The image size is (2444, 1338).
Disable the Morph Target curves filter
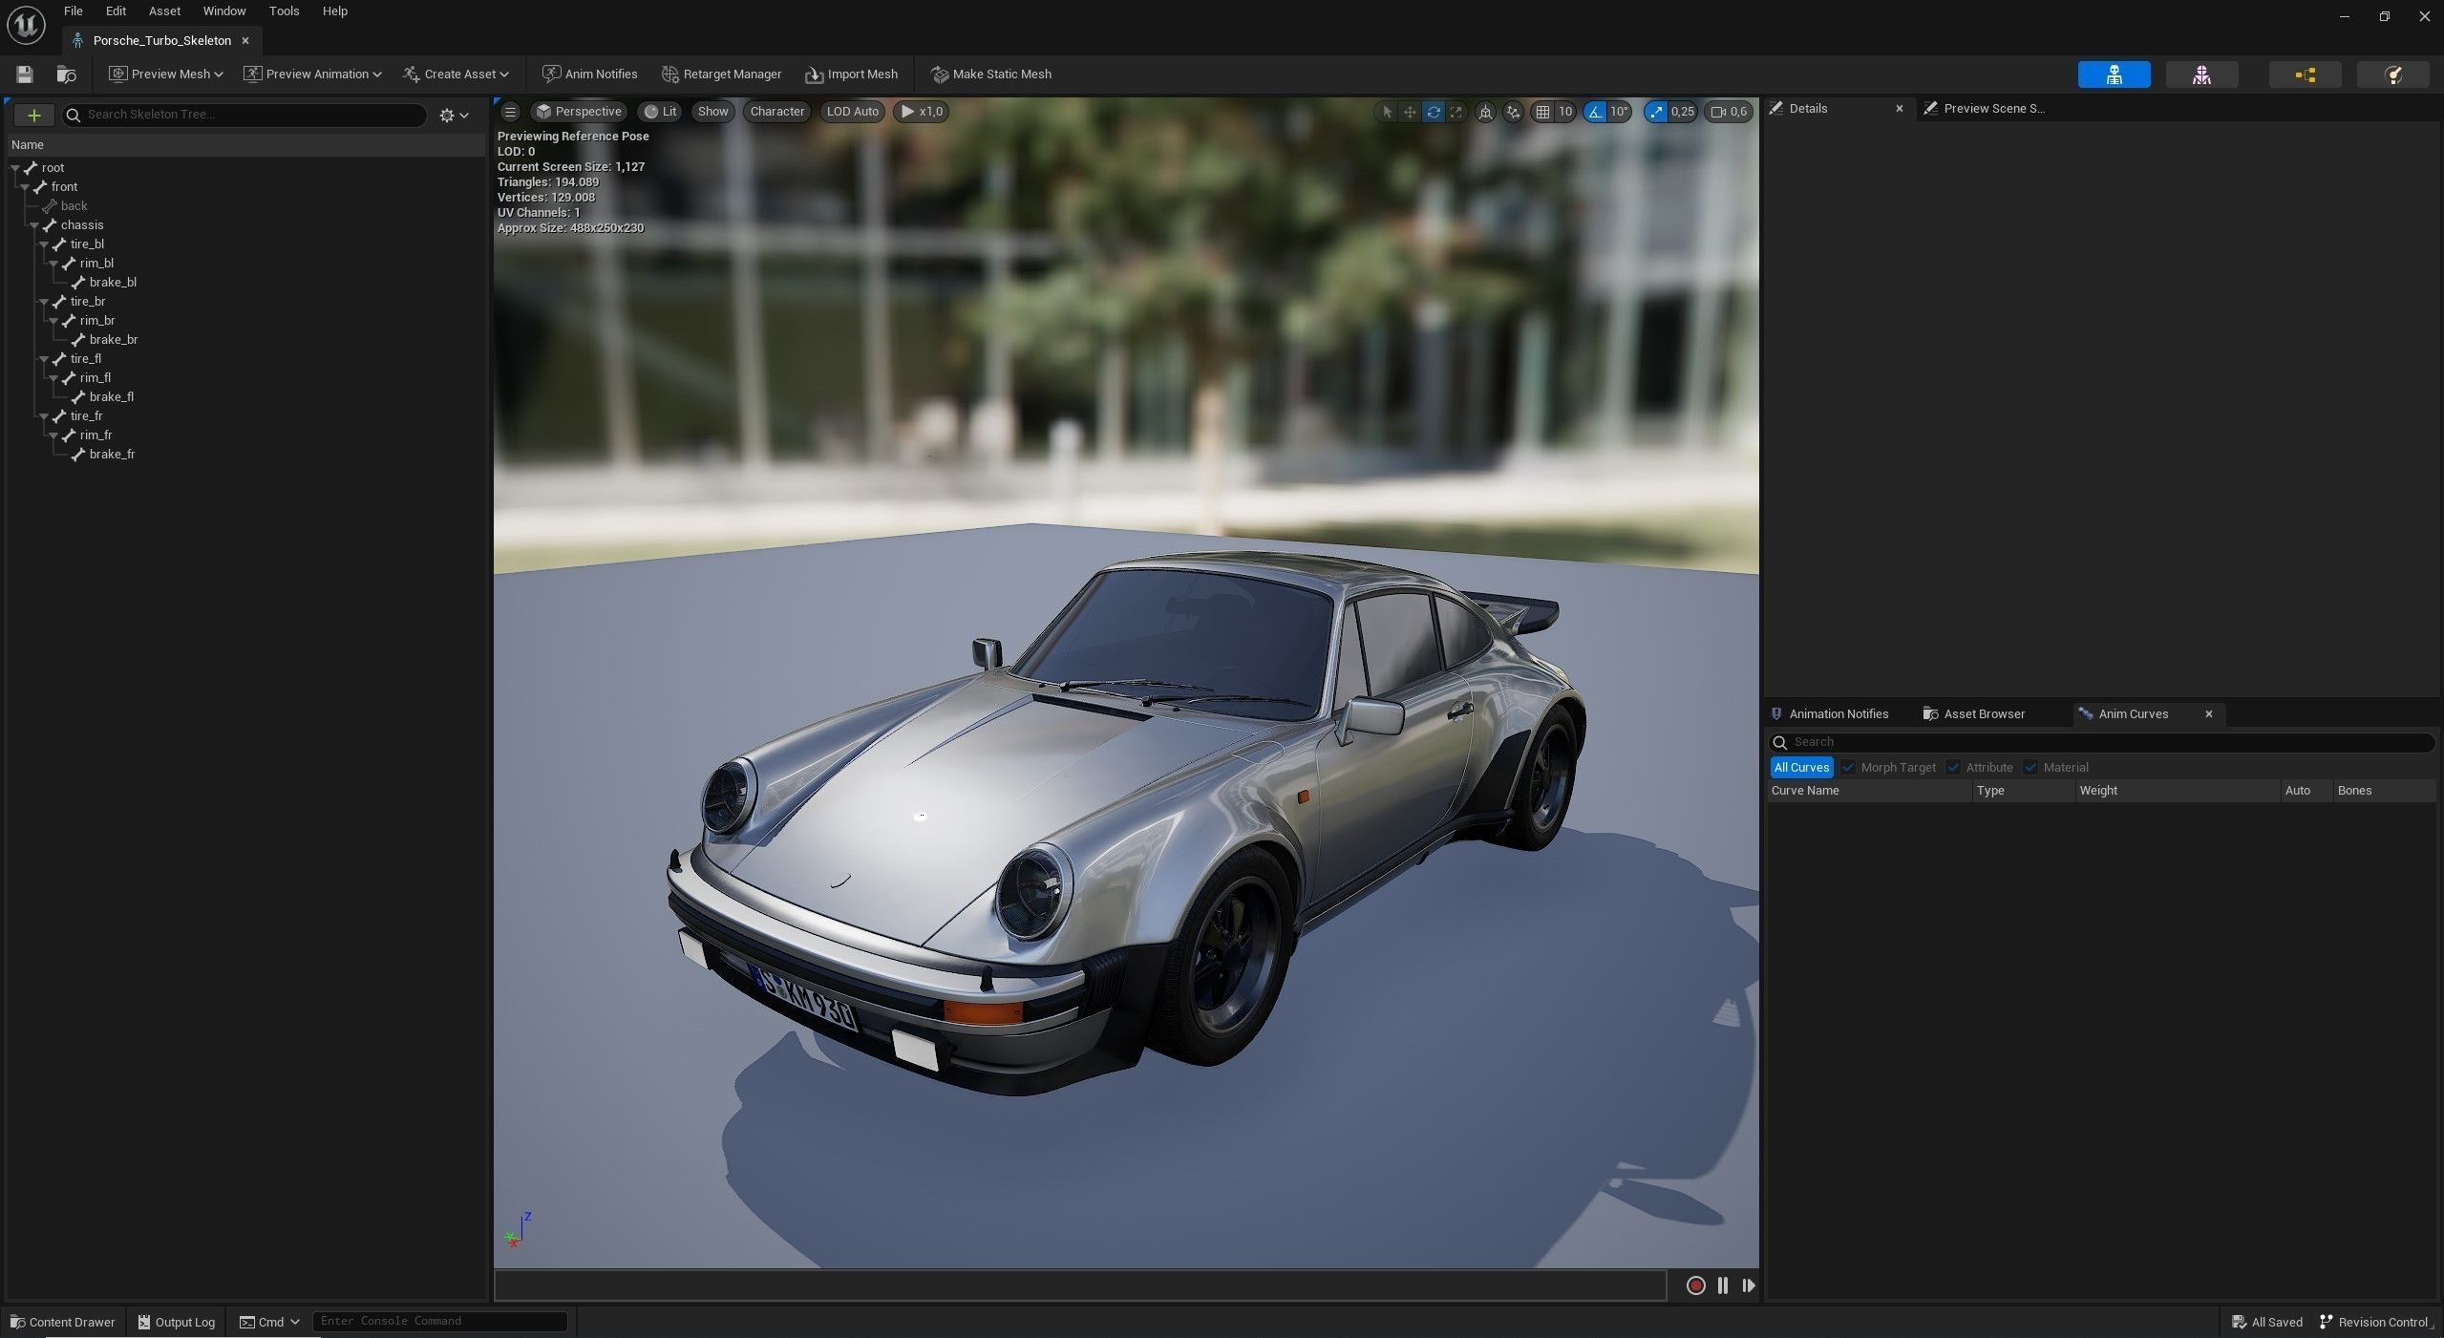click(x=1850, y=767)
